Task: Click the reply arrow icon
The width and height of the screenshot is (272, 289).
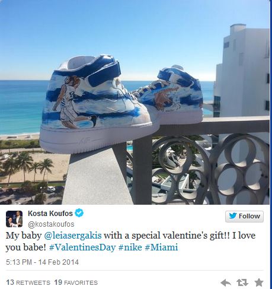Action: point(226,282)
